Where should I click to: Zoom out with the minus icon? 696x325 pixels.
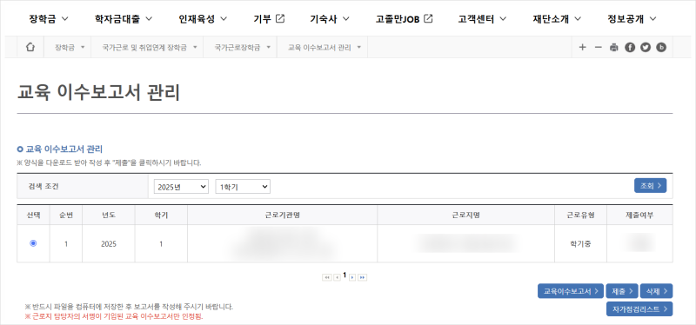pos(598,47)
